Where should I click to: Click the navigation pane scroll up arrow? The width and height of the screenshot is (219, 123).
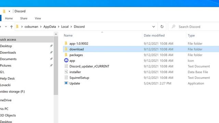[x=56, y=34]
